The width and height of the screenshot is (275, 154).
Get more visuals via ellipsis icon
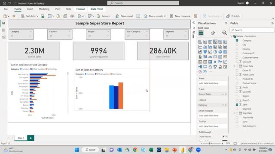[x=210, y=71]
